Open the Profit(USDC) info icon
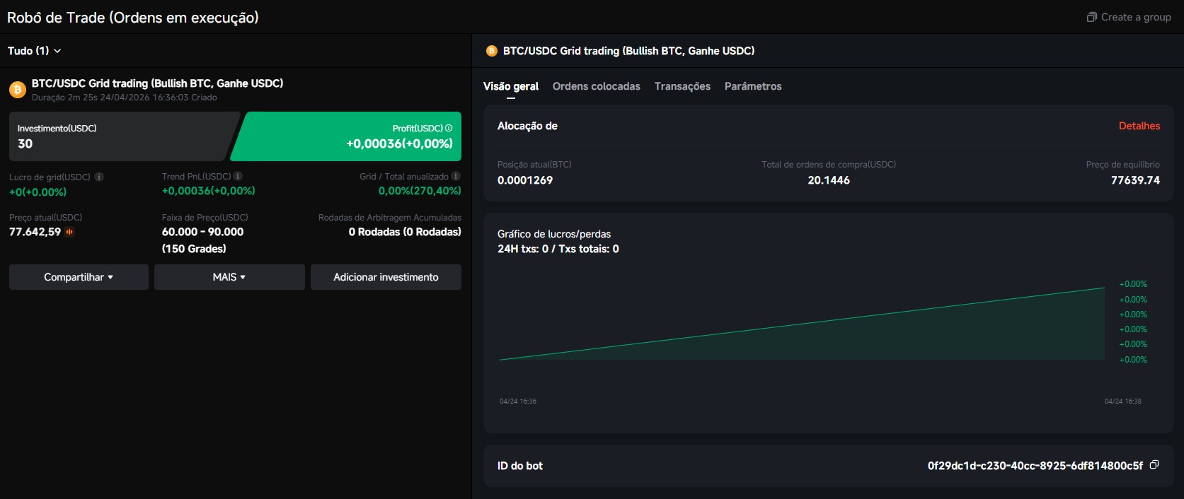 (x=449, y=128)
